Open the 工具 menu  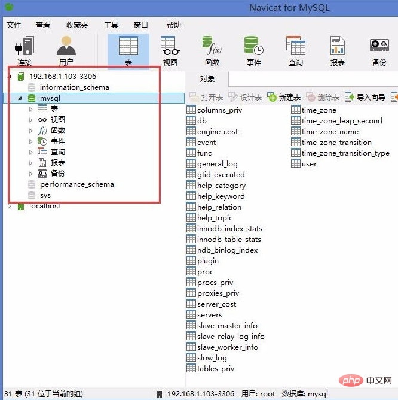111,25
